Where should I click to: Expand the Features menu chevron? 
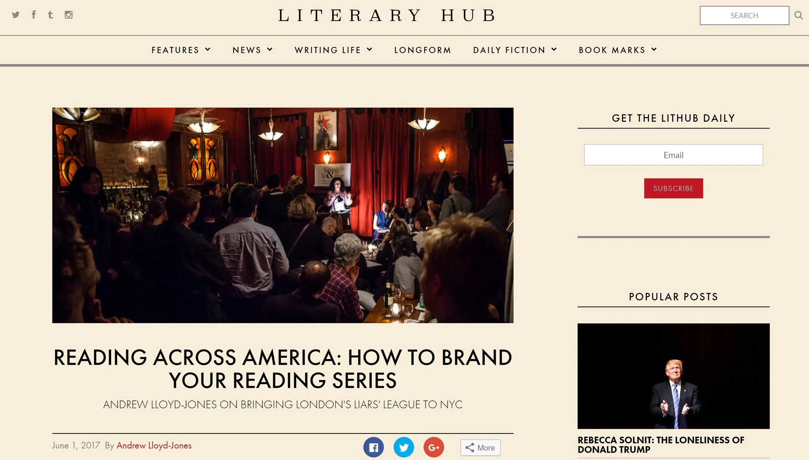point(208,50)
